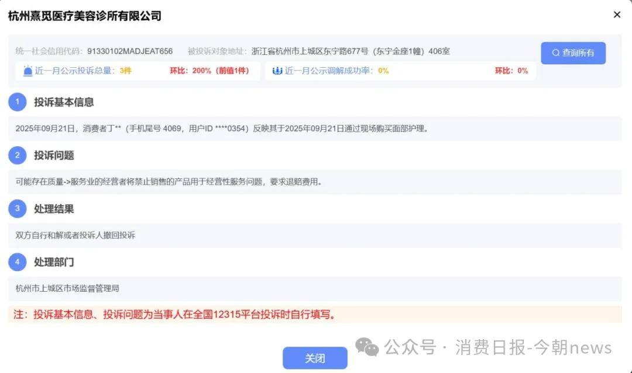The height and width of the screenshot is (373, 632).
Task: Click the complaint detail text dated 2025年09月21日
Action: click(222, 129)
